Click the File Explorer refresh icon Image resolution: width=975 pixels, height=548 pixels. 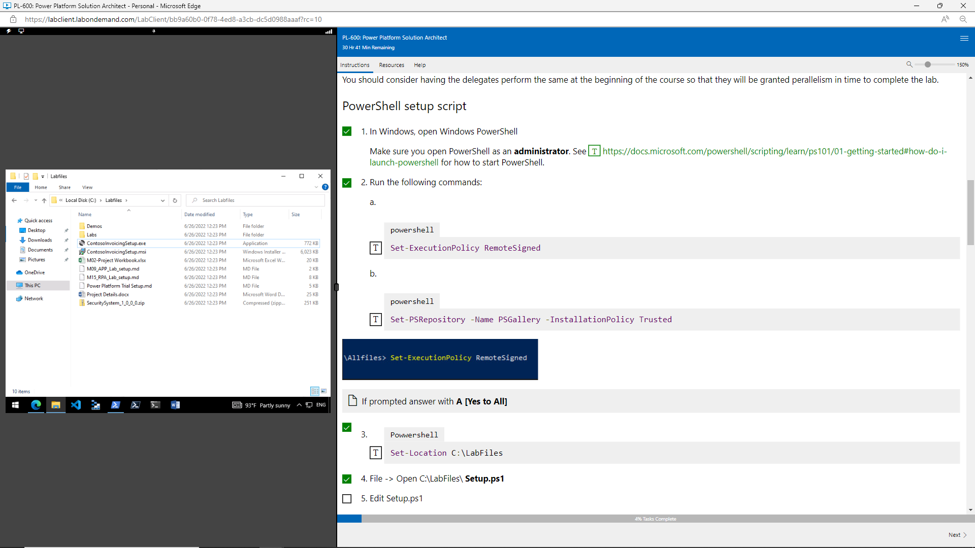175,200
